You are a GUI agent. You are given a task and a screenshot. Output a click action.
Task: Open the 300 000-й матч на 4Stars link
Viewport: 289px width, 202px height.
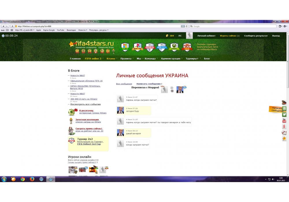pos(84,99)
